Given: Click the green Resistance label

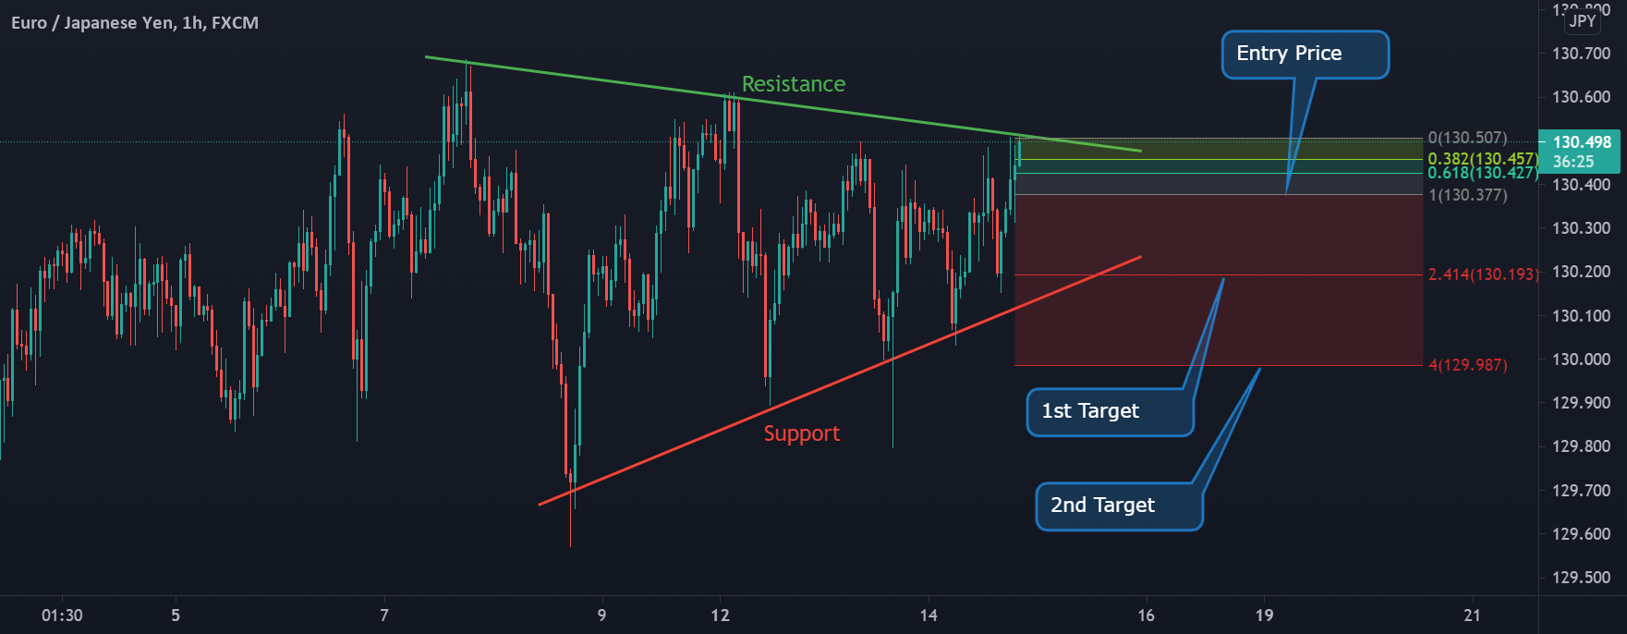Looking at the screenshot, I should pyautogui.click(x=794, y=84).
